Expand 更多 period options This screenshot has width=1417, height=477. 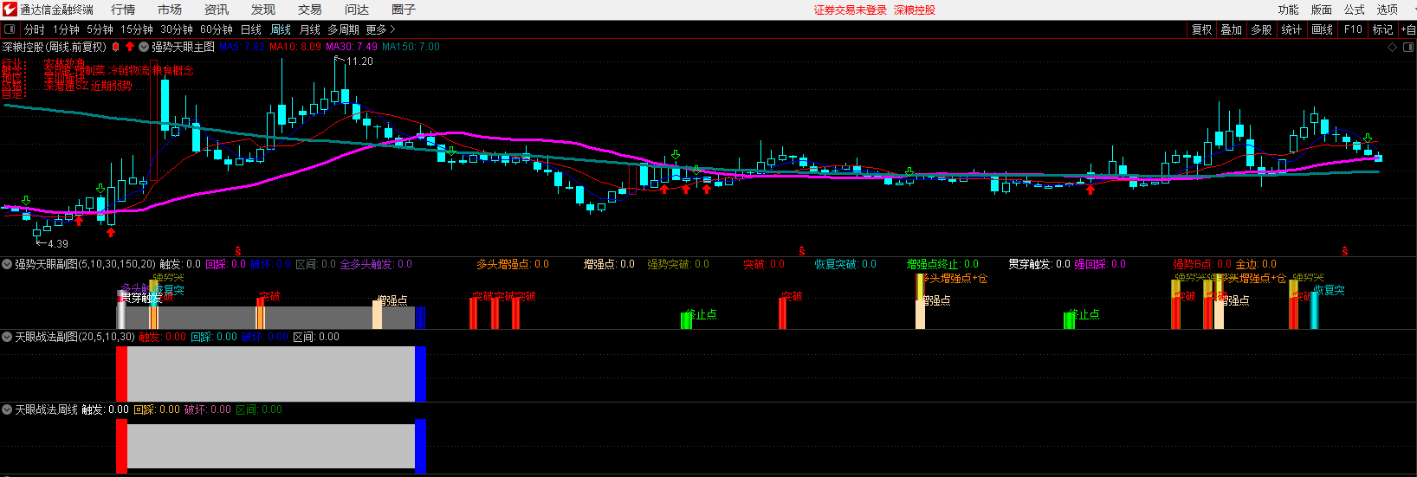[380, 29]
